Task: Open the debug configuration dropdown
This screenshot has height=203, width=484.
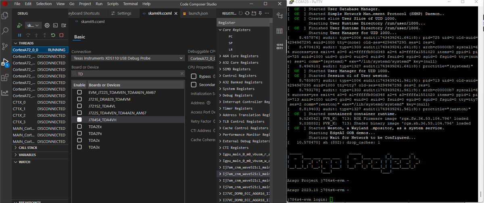Action: (x=33, y=25)
